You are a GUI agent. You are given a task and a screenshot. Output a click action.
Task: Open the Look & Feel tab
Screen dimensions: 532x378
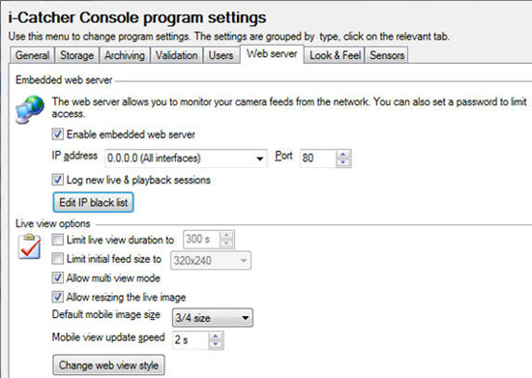pyautogui.click(x=335, y=55)
